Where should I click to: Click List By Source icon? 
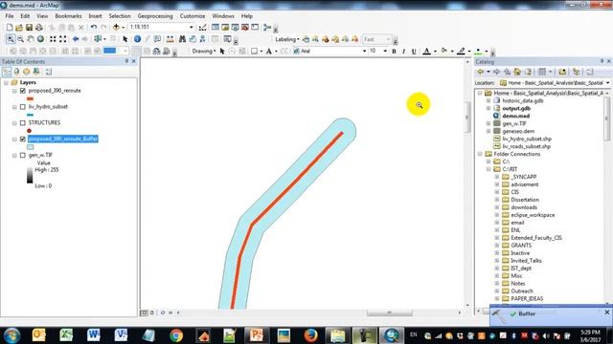pos(16,72)
